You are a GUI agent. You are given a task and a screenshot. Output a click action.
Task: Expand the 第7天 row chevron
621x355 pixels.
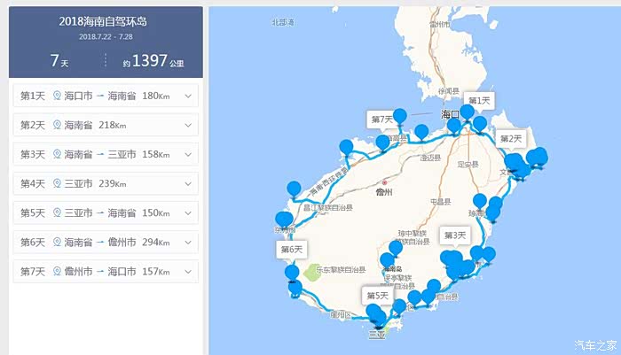click(188, 272)
